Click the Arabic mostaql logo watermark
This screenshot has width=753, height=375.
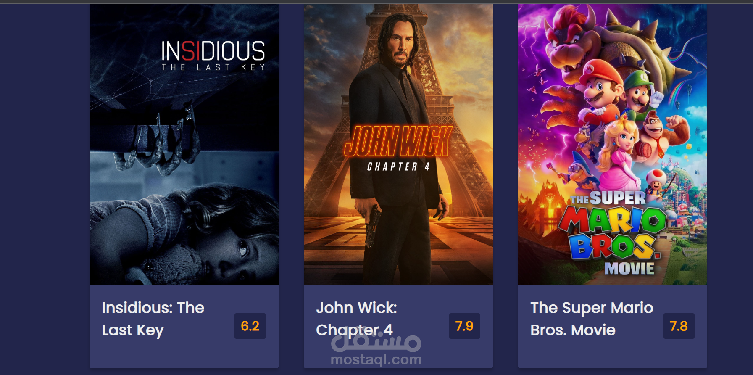pyautogui.click(x=376, y=341)
